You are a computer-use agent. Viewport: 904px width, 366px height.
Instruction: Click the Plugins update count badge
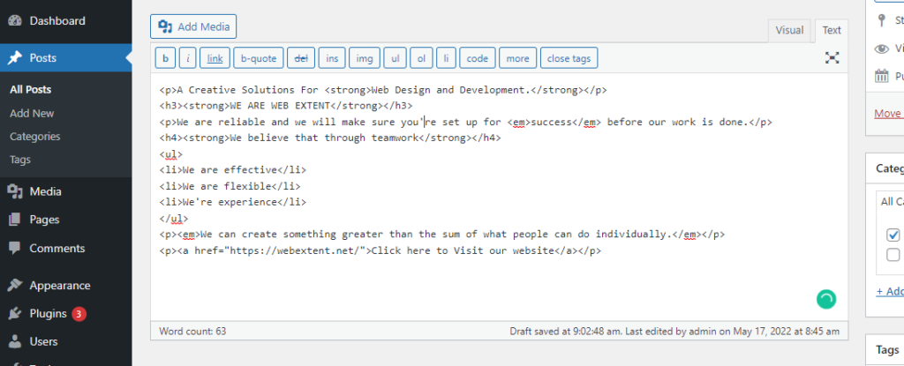pyautogui.click(x=79, y=314)
